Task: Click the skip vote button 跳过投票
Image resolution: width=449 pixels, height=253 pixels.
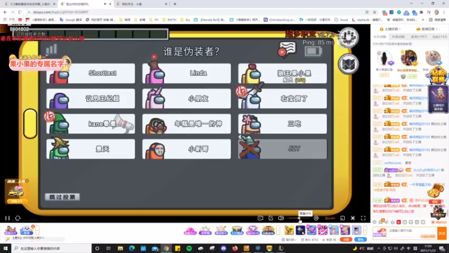Action: tap(62, 197)
